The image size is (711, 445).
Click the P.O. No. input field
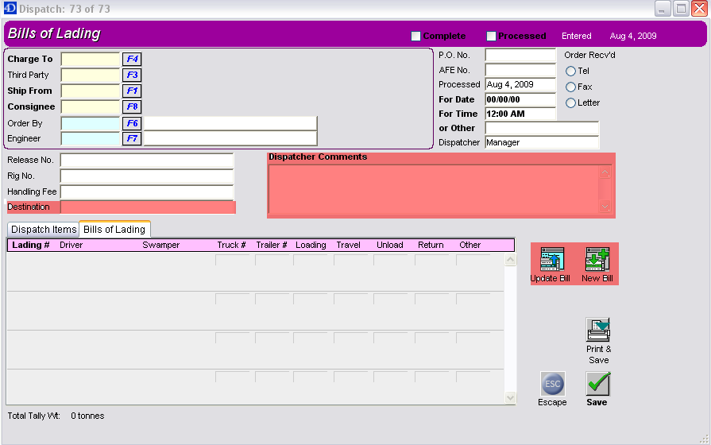coord(520,56)
